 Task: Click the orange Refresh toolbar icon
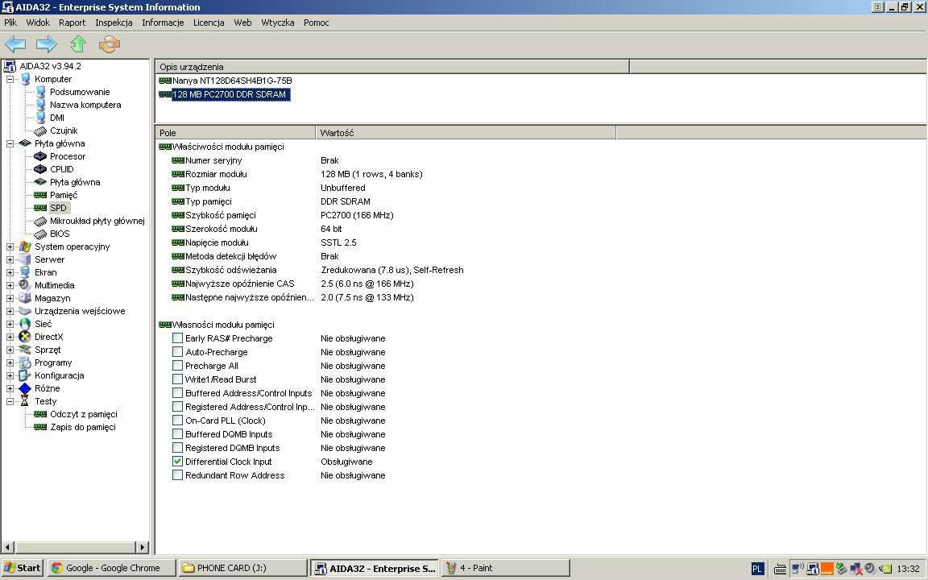(110, 44)
